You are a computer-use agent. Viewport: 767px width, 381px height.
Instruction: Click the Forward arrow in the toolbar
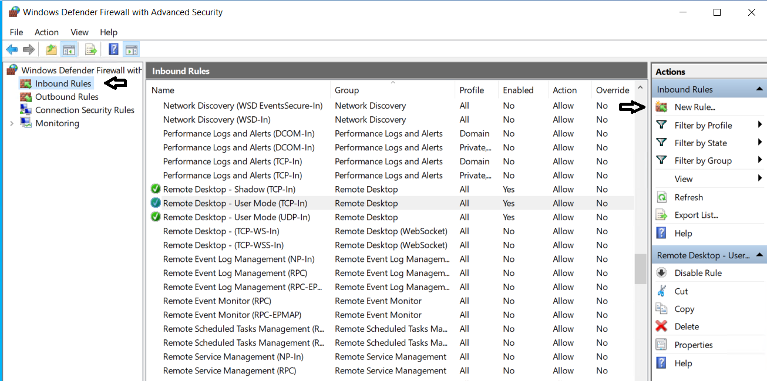tap(29, 50)
